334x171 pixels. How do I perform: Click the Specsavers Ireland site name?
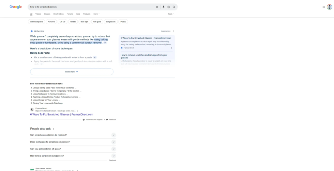[44, 169]
